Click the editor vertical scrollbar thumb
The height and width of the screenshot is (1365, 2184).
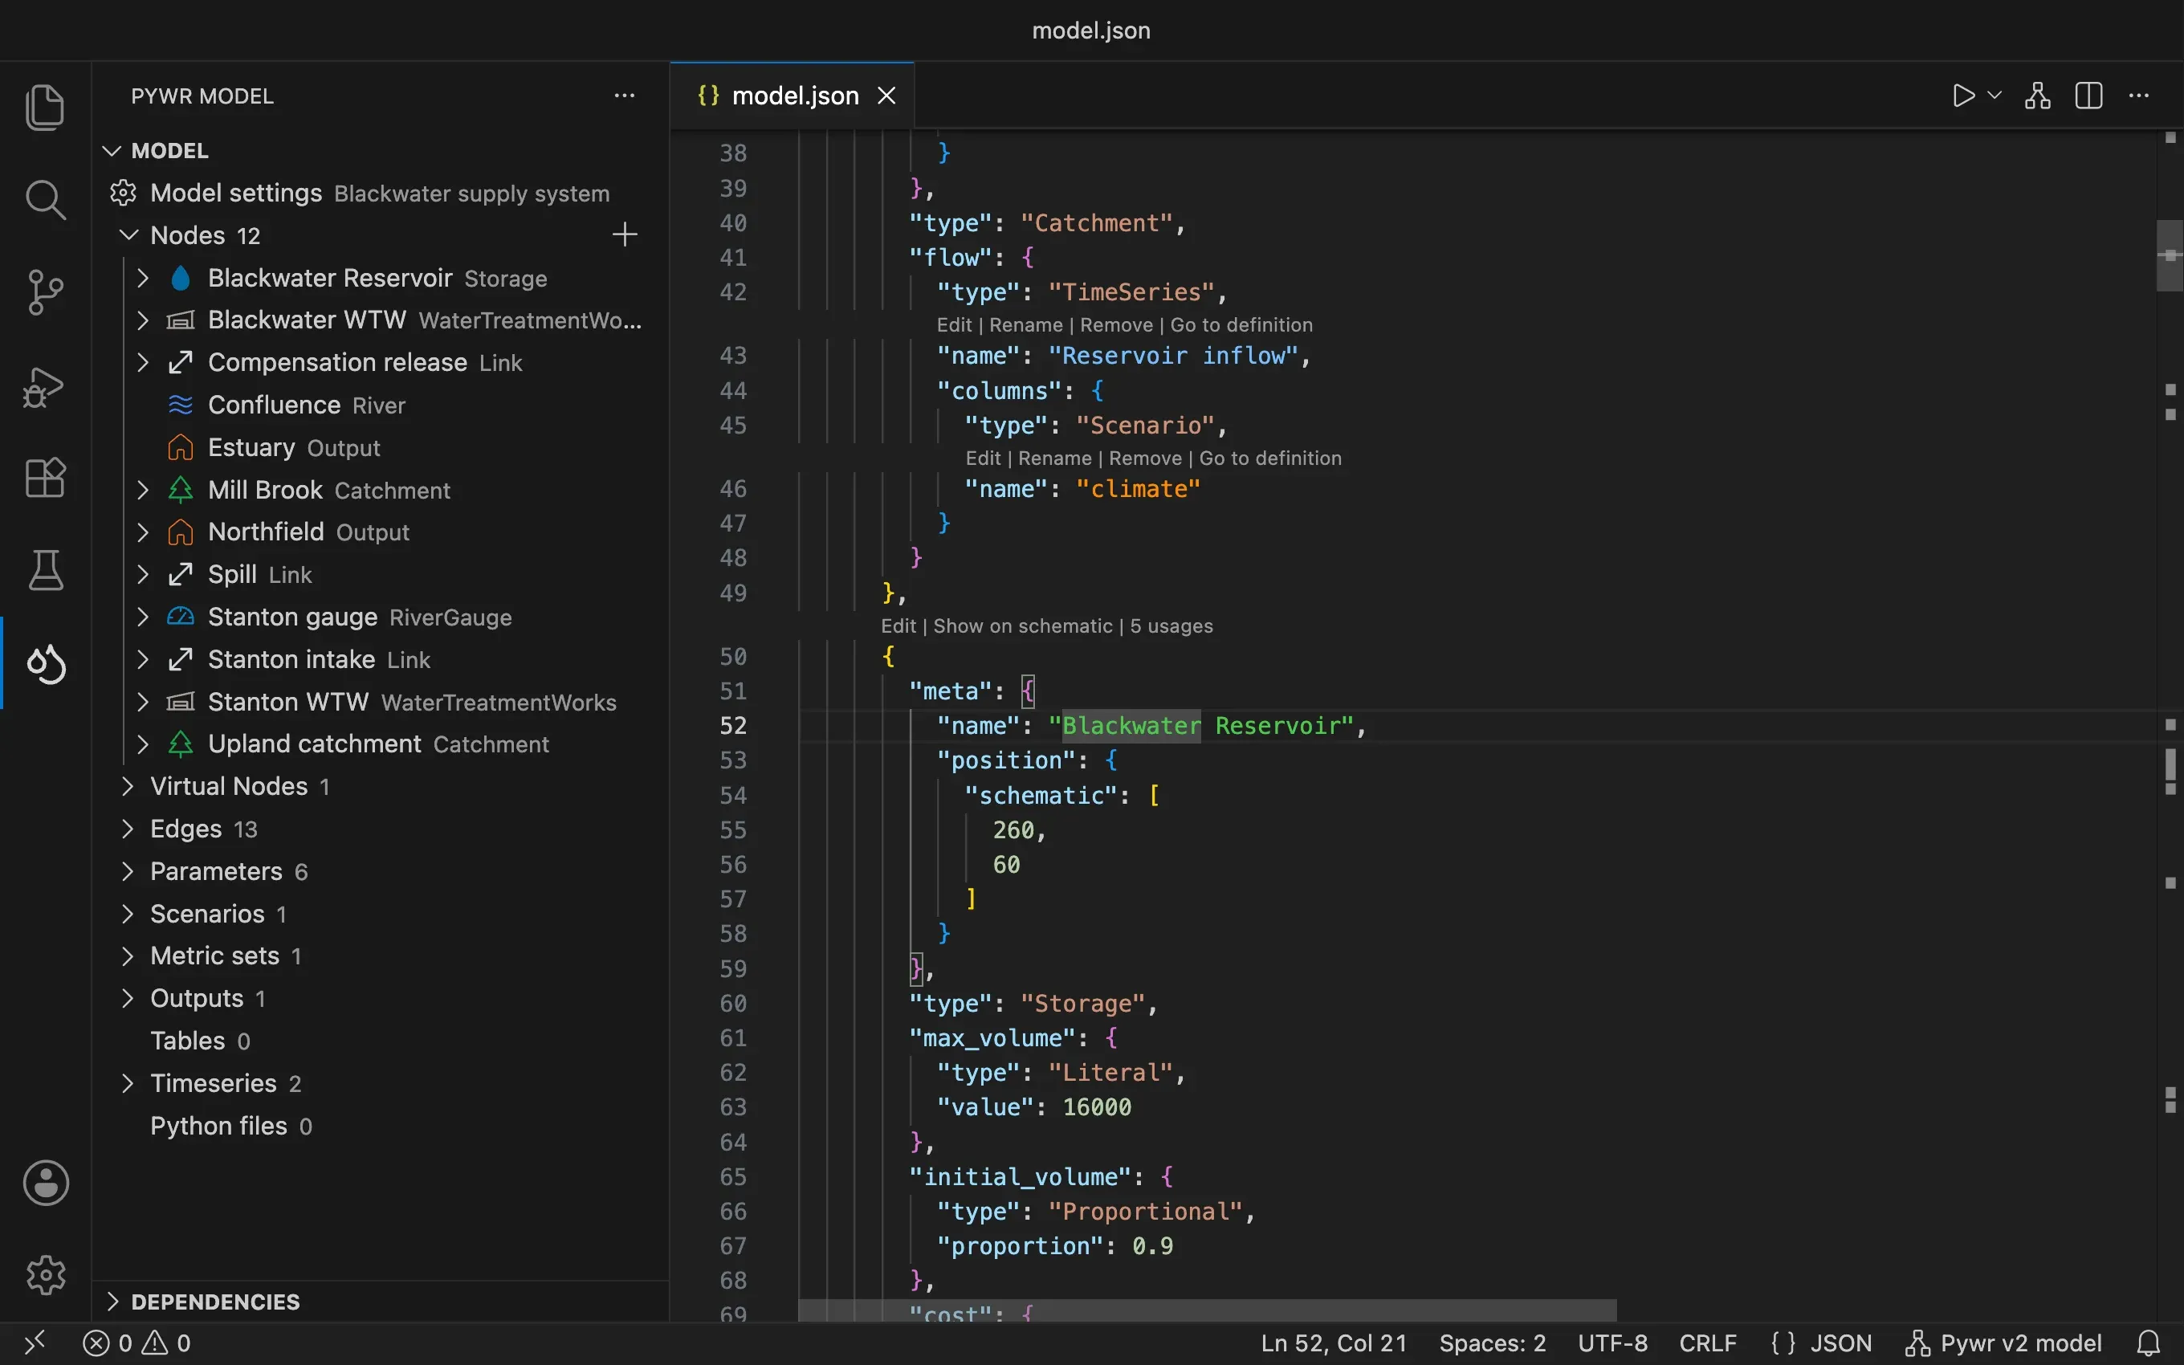pyautogui.click(x=2170, y=255)
